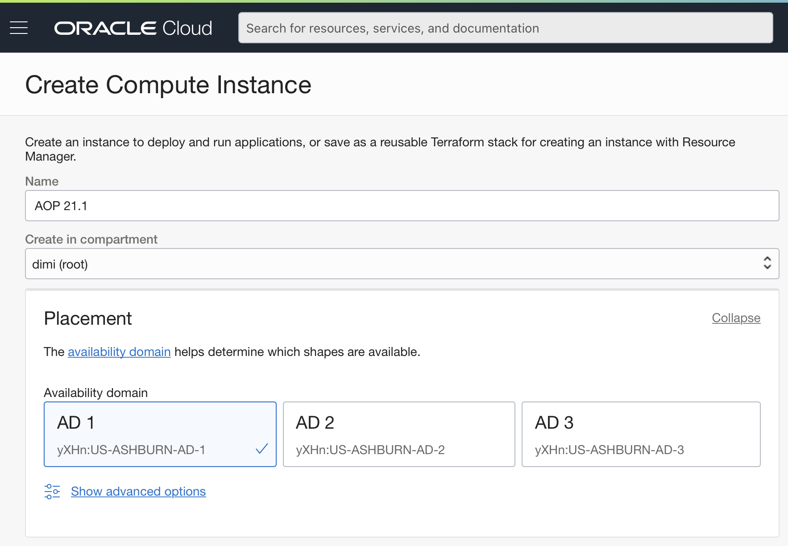The image size is (788, 546).
Task: Open the hamburger navigation menu
Action: click(x=19, y=28)
